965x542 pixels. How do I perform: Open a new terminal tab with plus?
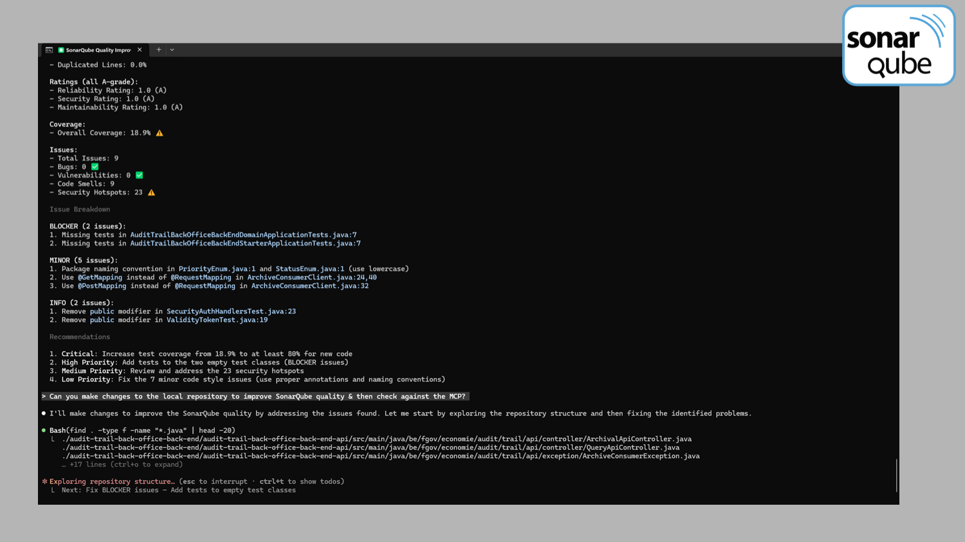tap(159, 50)
